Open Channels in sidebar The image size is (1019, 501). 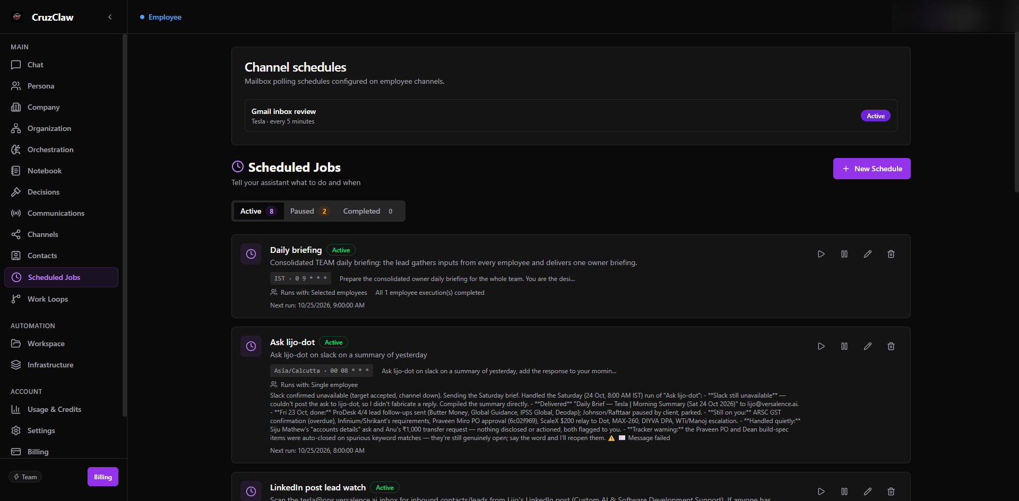[61, 234]
